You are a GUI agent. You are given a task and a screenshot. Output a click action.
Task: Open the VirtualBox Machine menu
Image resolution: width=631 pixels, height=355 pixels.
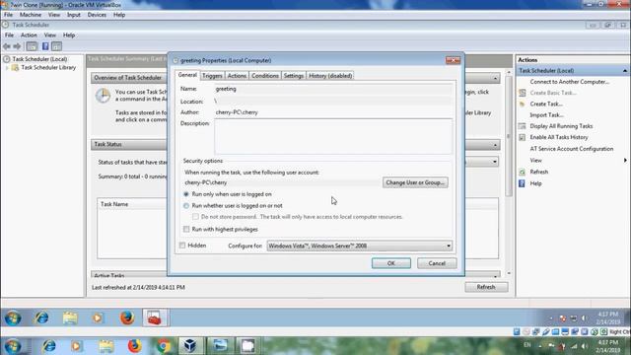coord(31,15)
